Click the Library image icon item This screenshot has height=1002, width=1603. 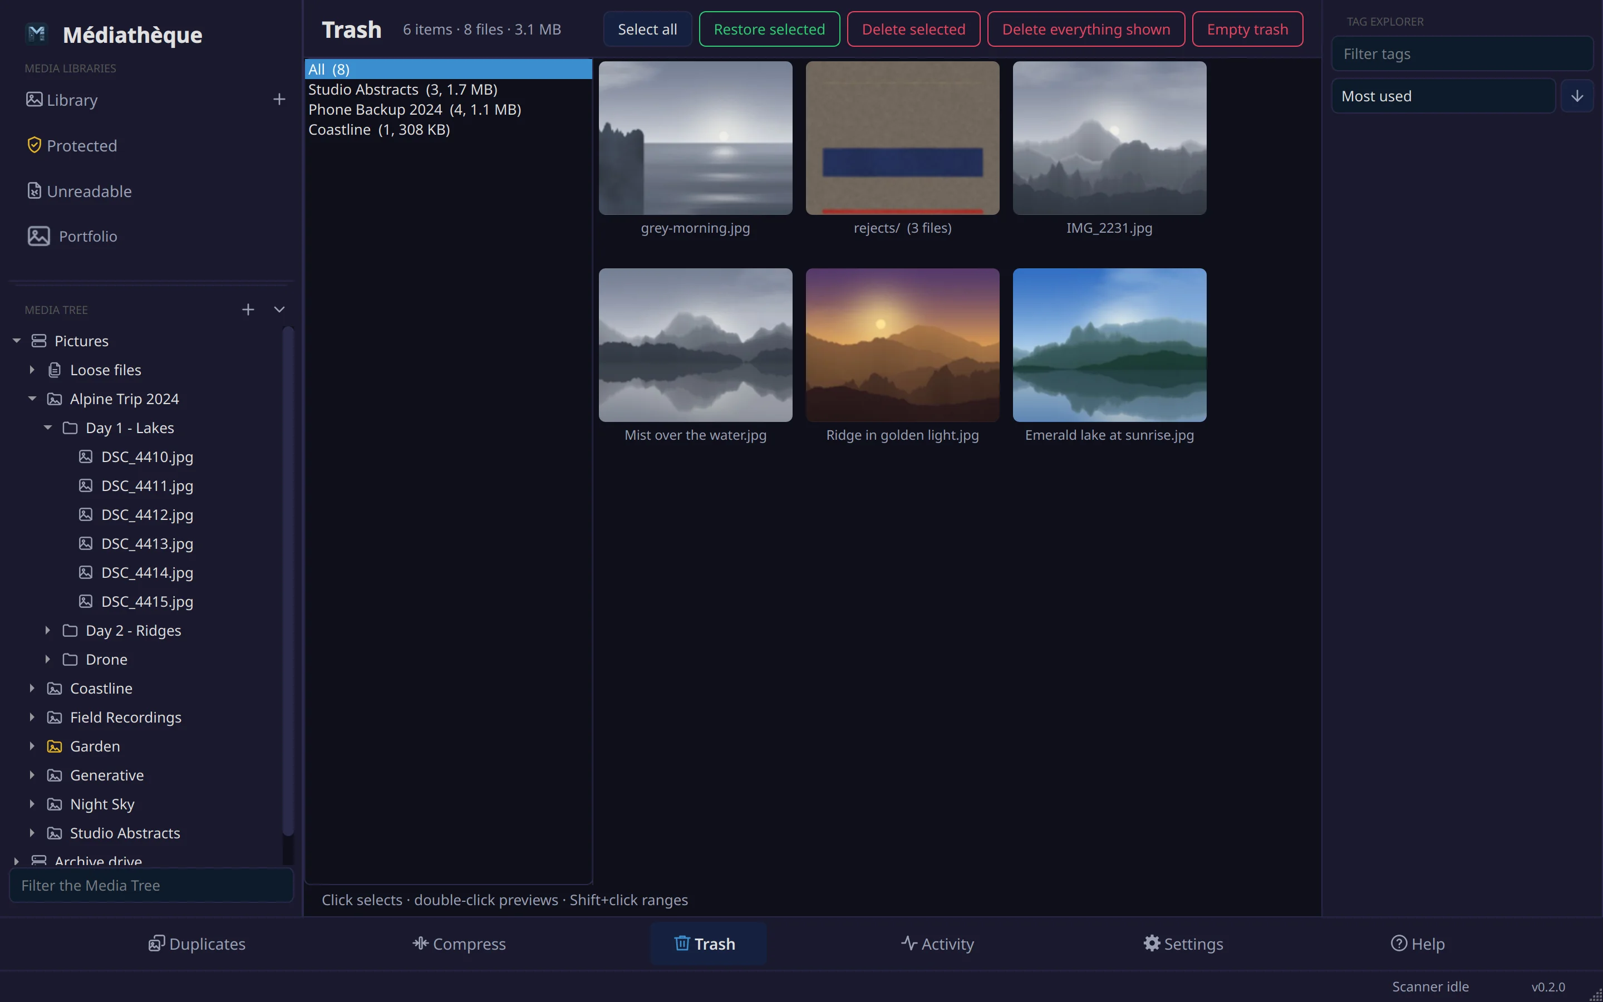point(62,100)
